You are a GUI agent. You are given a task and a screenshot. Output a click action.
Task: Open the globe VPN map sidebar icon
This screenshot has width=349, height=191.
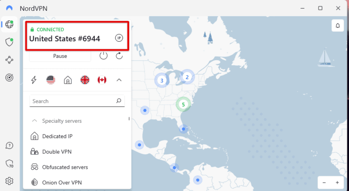9,24
